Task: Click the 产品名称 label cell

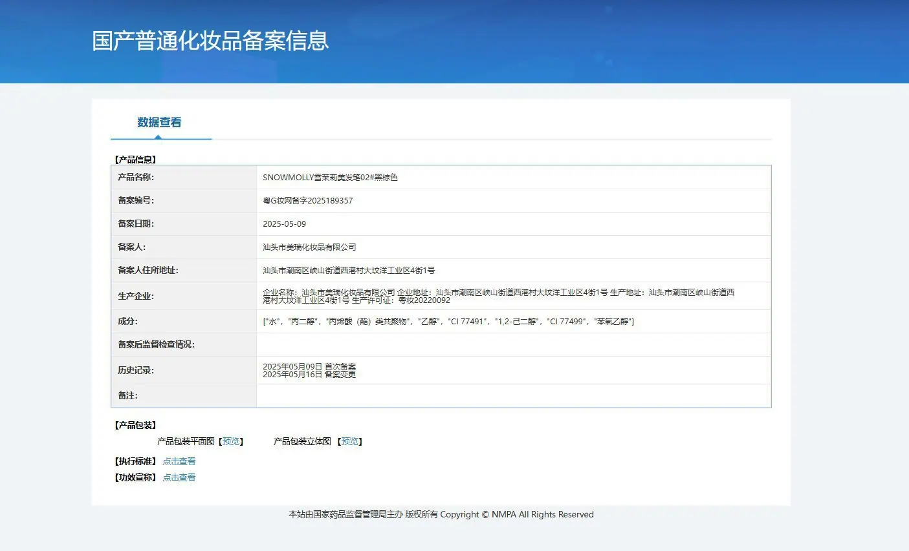Action: [184, 177]
